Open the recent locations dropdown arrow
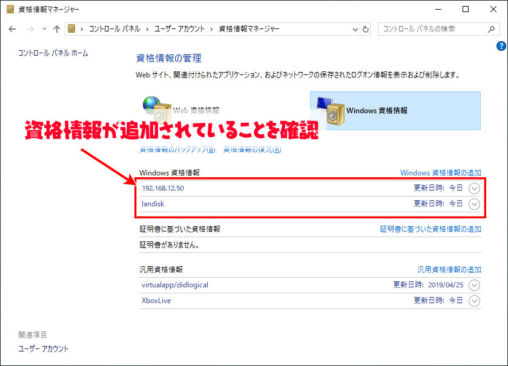Image resolution: width=508 pixels, height=366 pixels. point(44,29)
